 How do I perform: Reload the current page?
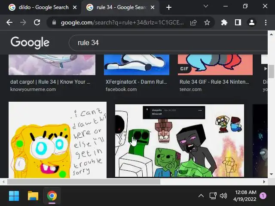[37, 22]
